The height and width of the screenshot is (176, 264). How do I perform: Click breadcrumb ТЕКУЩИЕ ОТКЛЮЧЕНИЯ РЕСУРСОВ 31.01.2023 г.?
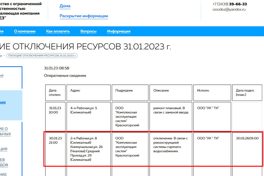coord(42,55)
